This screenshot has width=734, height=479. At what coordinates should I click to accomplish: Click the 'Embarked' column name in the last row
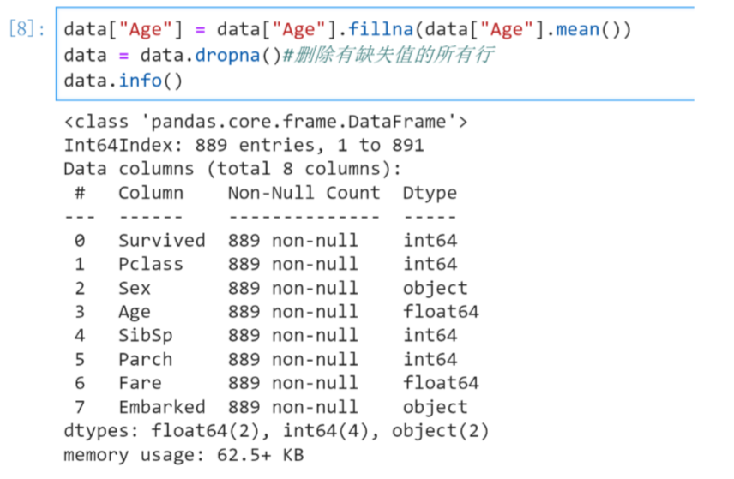tap(161, 407)
